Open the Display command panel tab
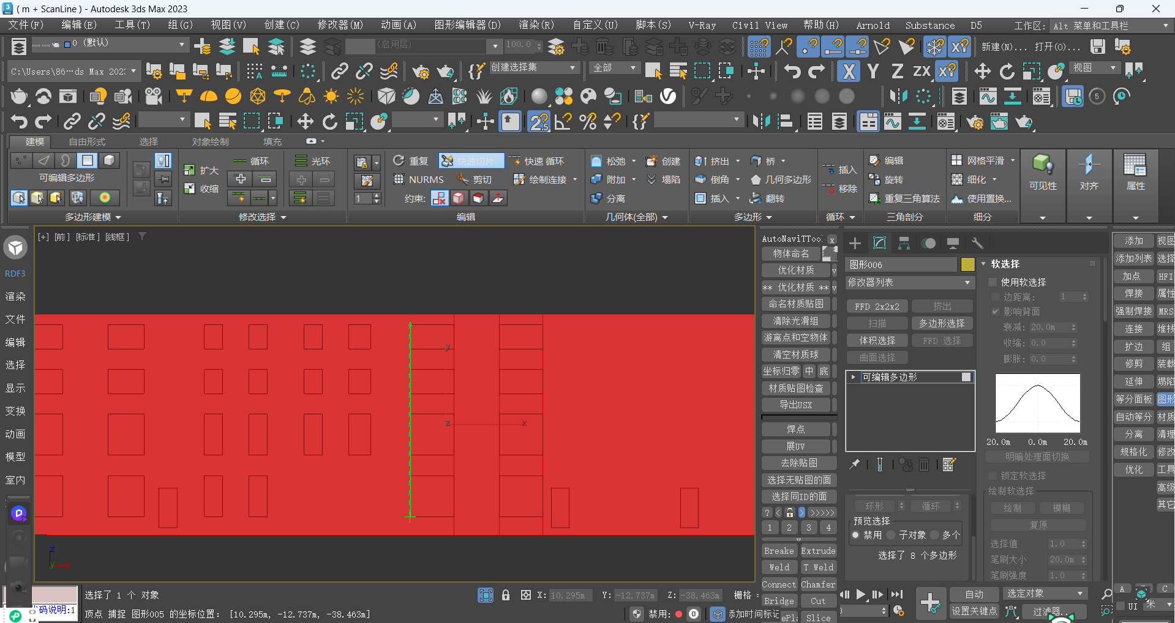Image resolution: width=1175 pixels, height=623 pixels. click(953, 243)
